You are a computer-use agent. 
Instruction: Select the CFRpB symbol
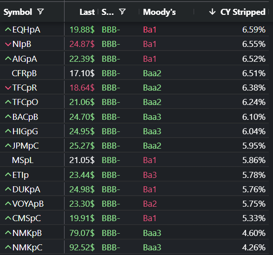tap(24, 73)
